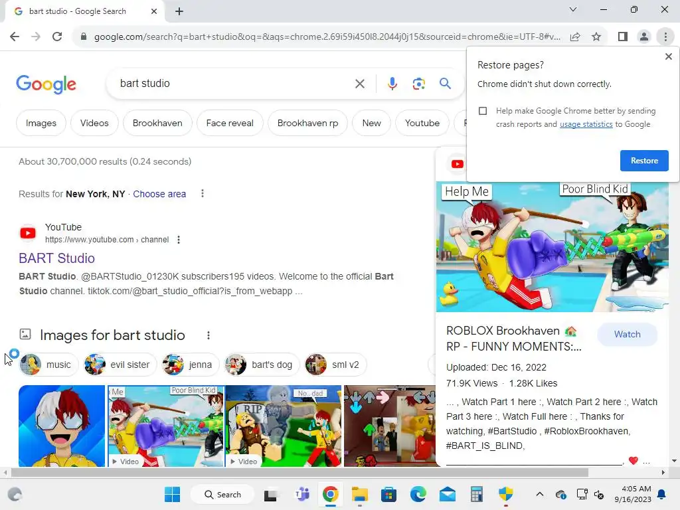Open About this result menu for YouTube
Image resolution: width=680 pixels, height=510 pixels.
[x=178, y=240]
